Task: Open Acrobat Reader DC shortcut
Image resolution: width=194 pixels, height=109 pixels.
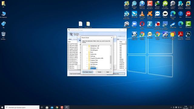Action: [x=181, y=35]
